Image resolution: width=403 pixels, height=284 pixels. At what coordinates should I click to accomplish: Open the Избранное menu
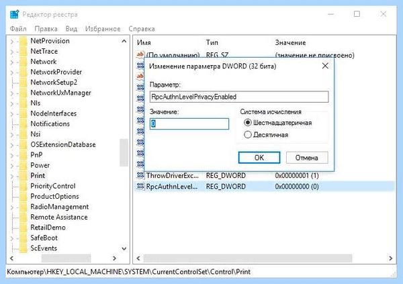(103, 29)
